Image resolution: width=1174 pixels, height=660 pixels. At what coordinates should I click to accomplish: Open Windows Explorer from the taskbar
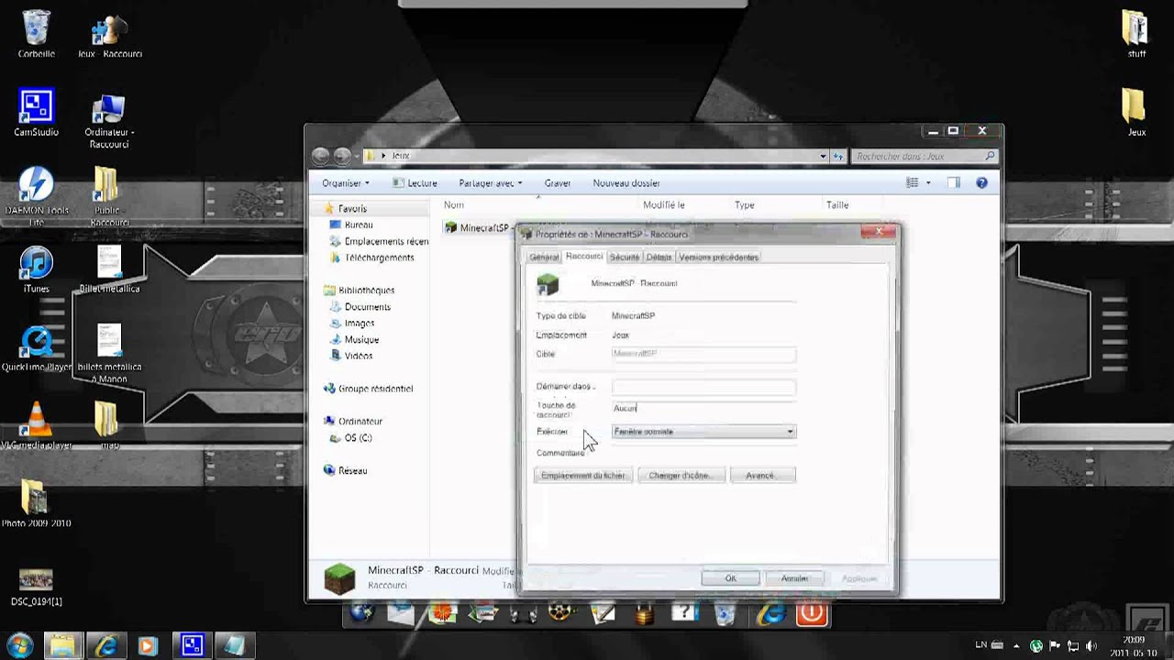click(62, 646)
